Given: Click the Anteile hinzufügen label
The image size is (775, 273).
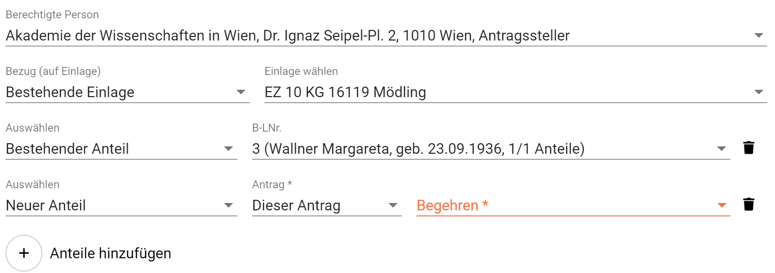Looking at the screenshot, I should click(x=111, y=253).
